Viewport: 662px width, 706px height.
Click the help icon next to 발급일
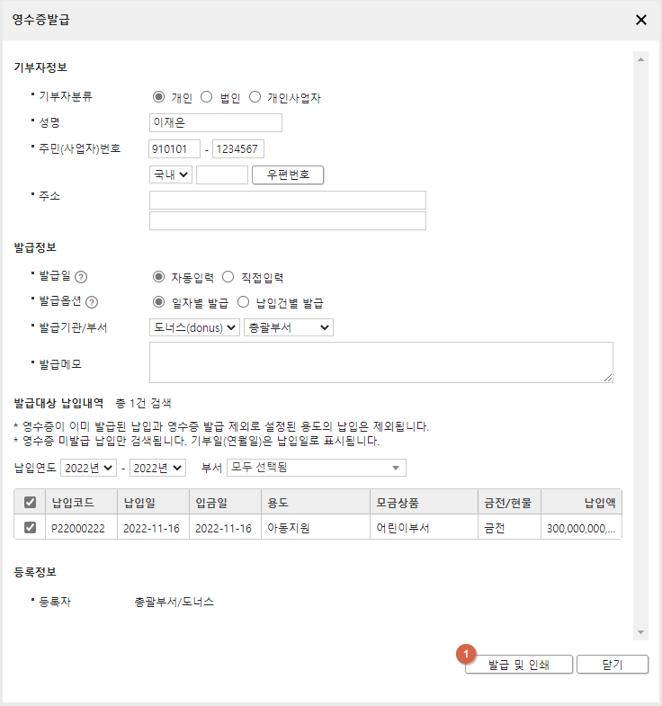tap(82, 277)
